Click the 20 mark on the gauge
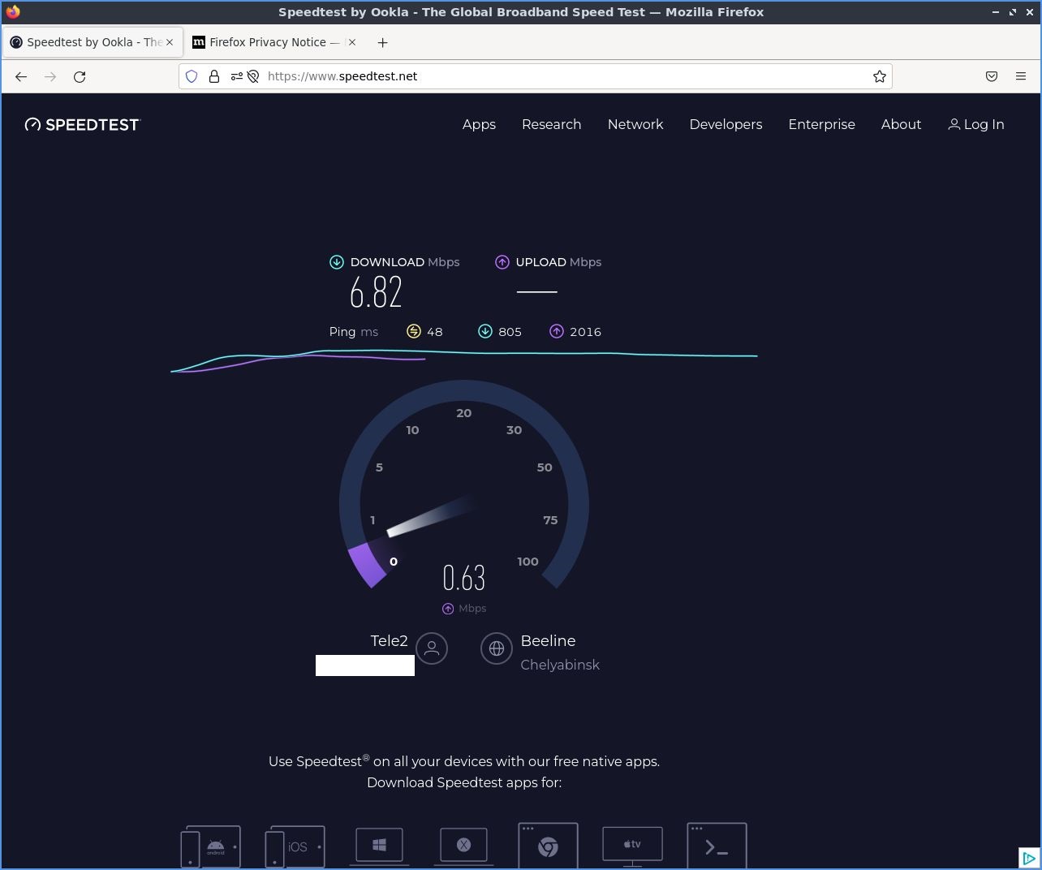Screen dimensions: 1042x870 click(464, 413)
